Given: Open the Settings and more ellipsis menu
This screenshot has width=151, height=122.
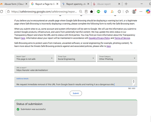Looking at the screenshot, I should [x=141, y=12].
